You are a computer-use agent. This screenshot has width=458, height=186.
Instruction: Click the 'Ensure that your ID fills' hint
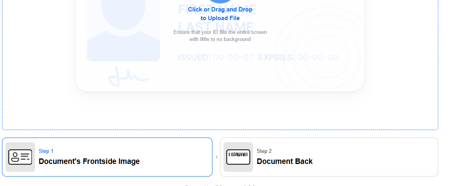(x=220, y=32)
